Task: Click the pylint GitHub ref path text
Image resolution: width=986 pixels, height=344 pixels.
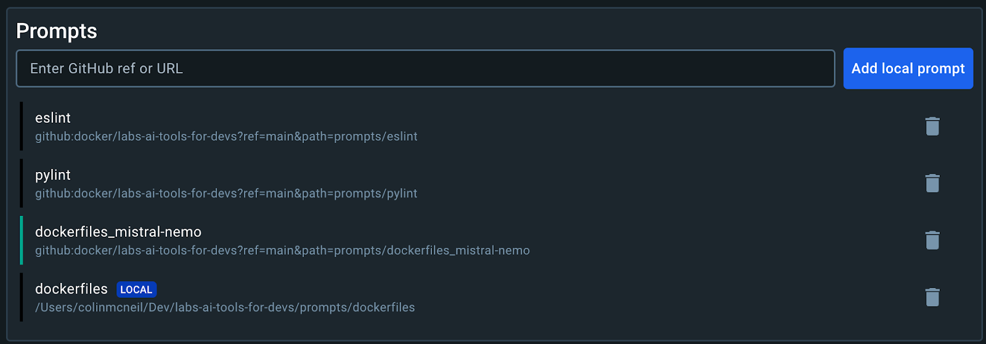Action: coord(226,194)
